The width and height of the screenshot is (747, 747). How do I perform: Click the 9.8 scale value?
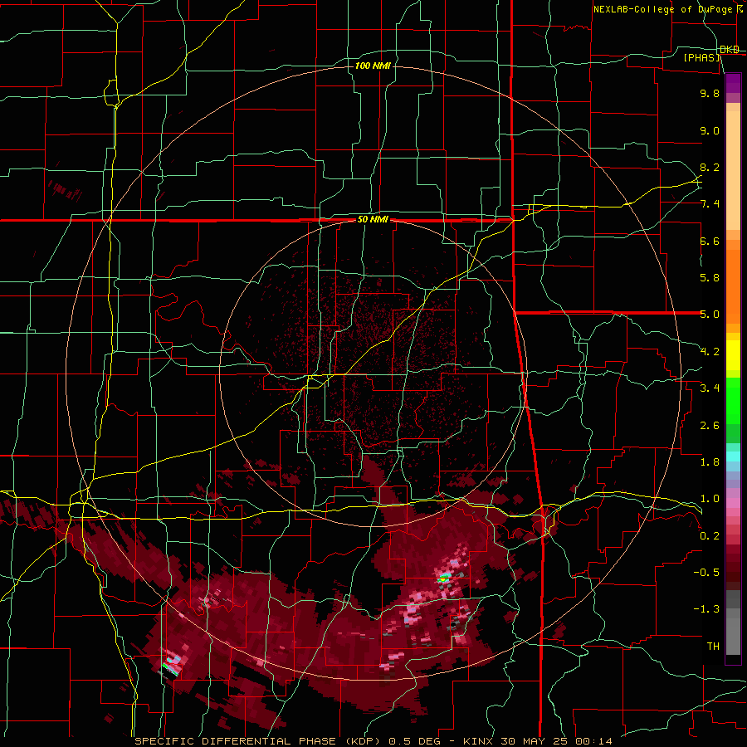(x=710, y=93)
